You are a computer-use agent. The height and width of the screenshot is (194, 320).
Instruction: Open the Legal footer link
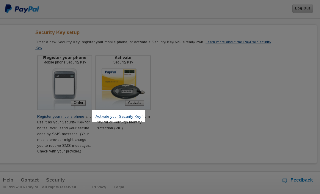pos(119,187)
